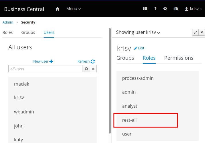The height and width of the screenshot is (143, 205).
Task: Expand the 'Showing user krisv' dropdown
Action: click(138, 32)
